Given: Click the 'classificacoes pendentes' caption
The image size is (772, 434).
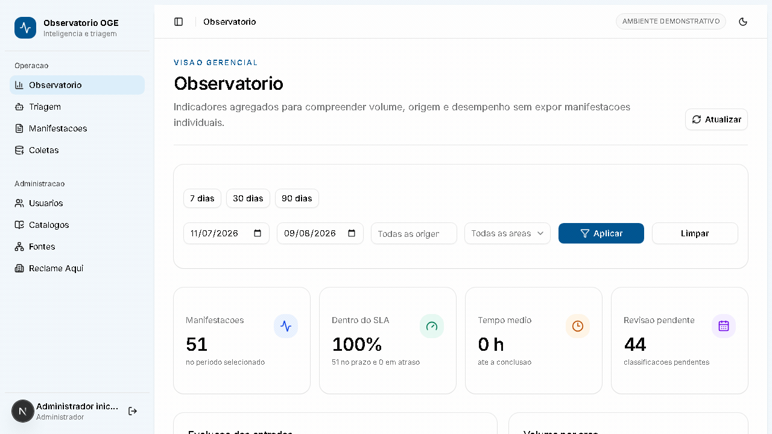Looking at the screenshot, I should pos(666,362).
